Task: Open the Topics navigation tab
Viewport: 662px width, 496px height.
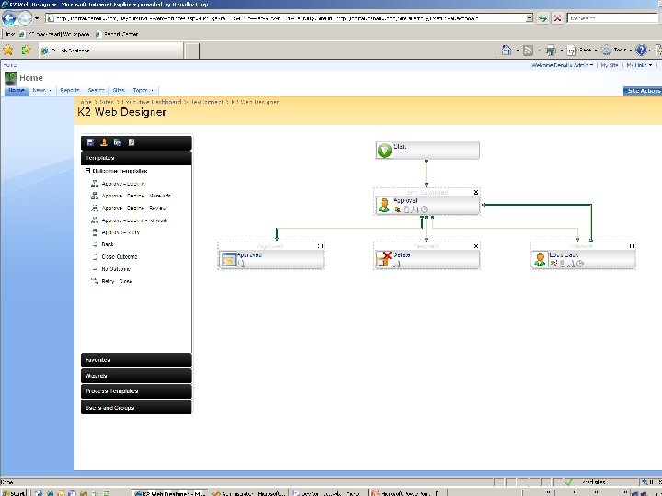Action: 143,90
